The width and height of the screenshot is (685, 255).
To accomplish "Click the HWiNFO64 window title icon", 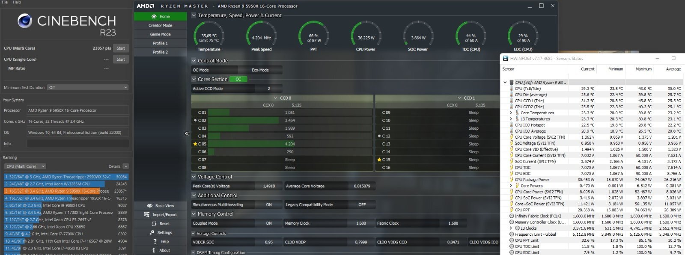I will click(x=506, y=58).
